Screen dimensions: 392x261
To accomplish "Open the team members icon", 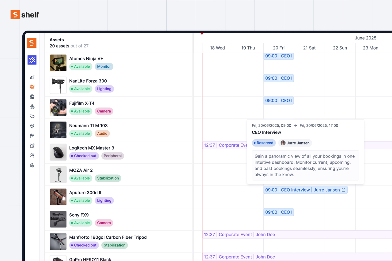I will pyautogui.click(x=32, y=155).
